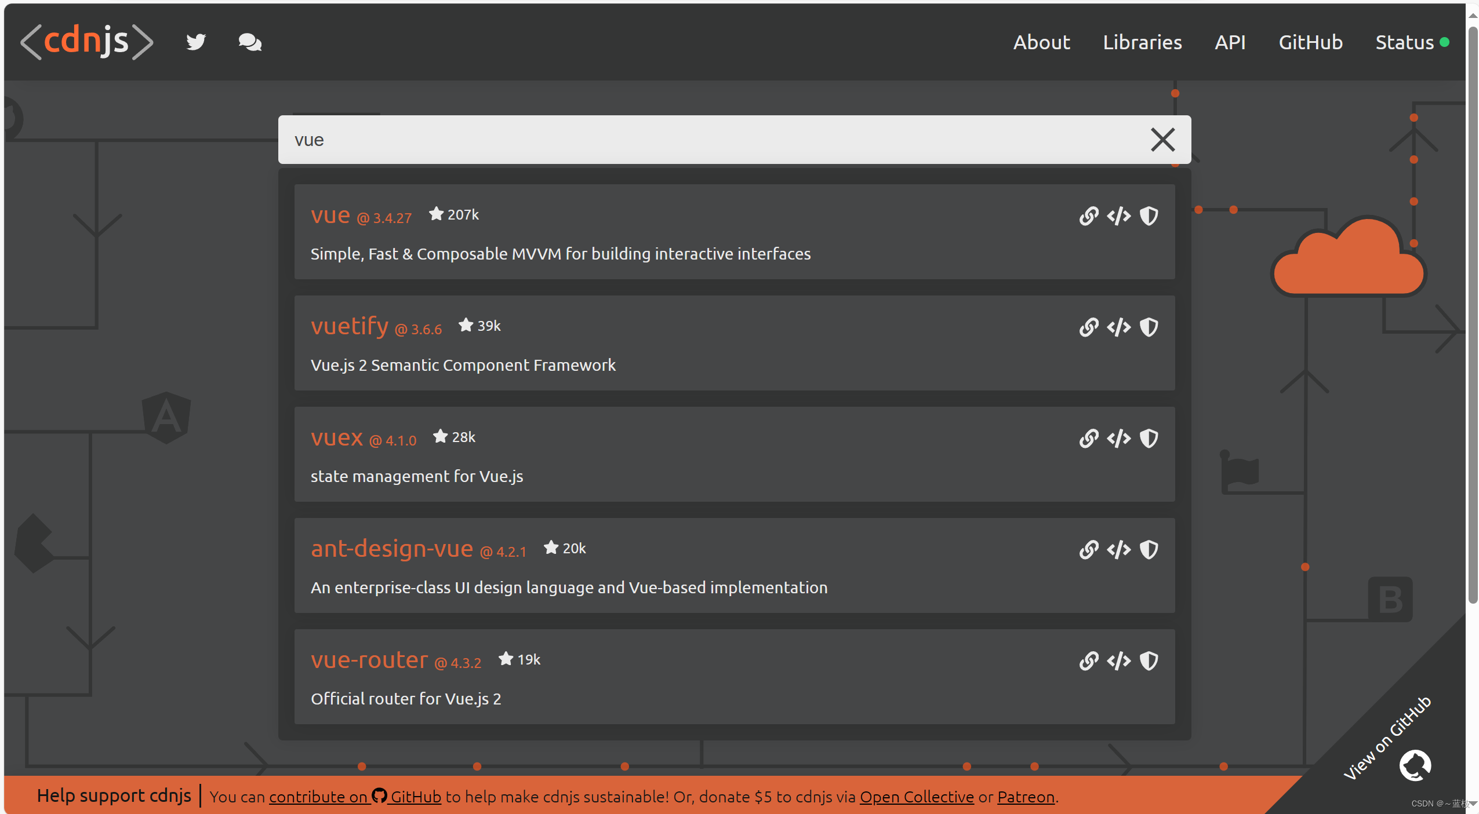Viewport: 1479px width, 814px height.
Task: Select the "An enterprise-class UI design language" description
Action: (569, 587)
